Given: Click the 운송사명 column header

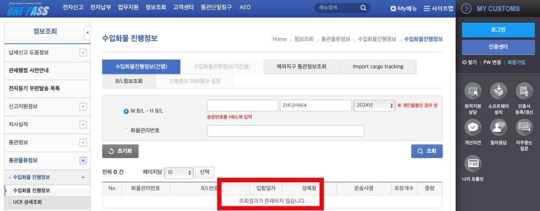Looking at the screenshot, I should (364, 188).
